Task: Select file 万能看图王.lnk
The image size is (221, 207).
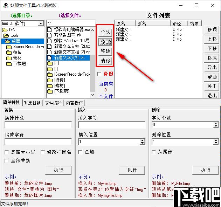Action: (68, 35)
